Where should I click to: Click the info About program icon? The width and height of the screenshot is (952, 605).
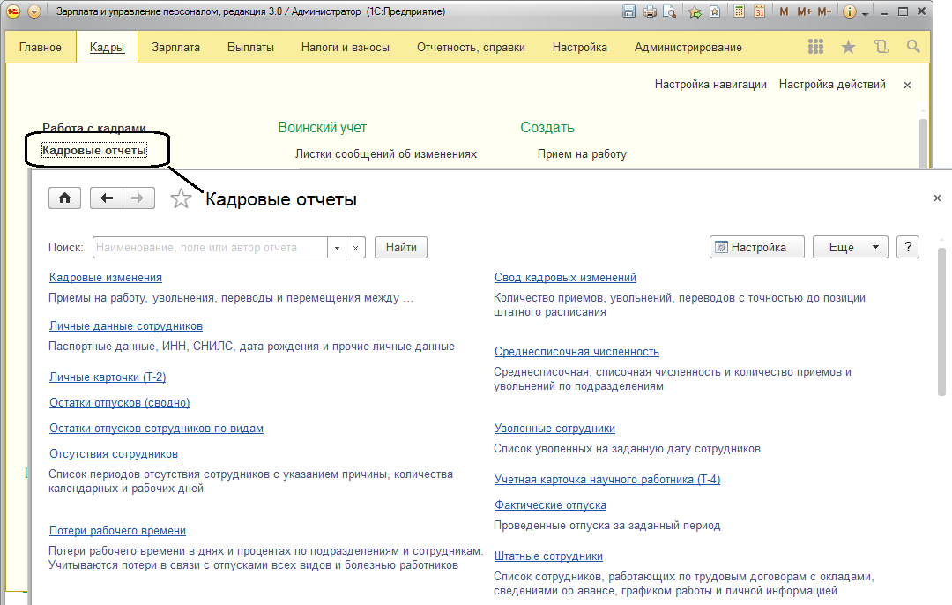[x=850, y=11]
